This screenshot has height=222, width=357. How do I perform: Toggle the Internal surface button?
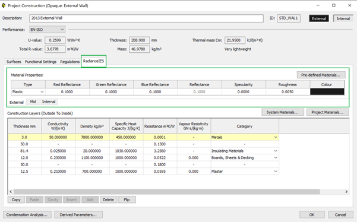pyautogui.click(x=343, y=18)
